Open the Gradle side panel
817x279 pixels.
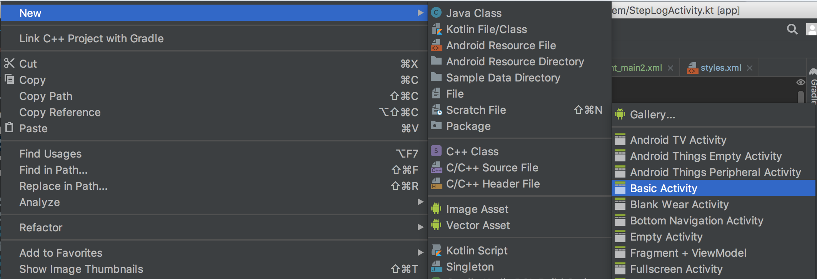click(813, 86)
